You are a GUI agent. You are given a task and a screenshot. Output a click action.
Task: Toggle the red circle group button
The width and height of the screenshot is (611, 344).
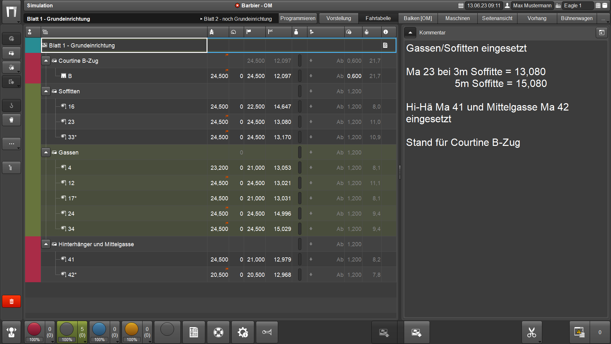(x=34, y=330)
